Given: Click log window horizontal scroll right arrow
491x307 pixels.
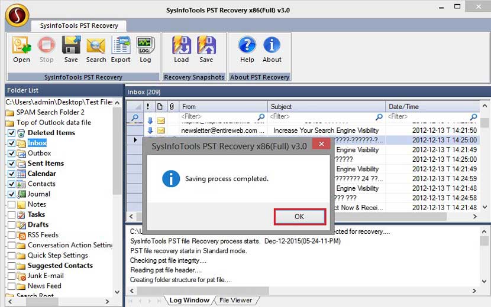Looking at the screenshot, I should coord(474,290).
